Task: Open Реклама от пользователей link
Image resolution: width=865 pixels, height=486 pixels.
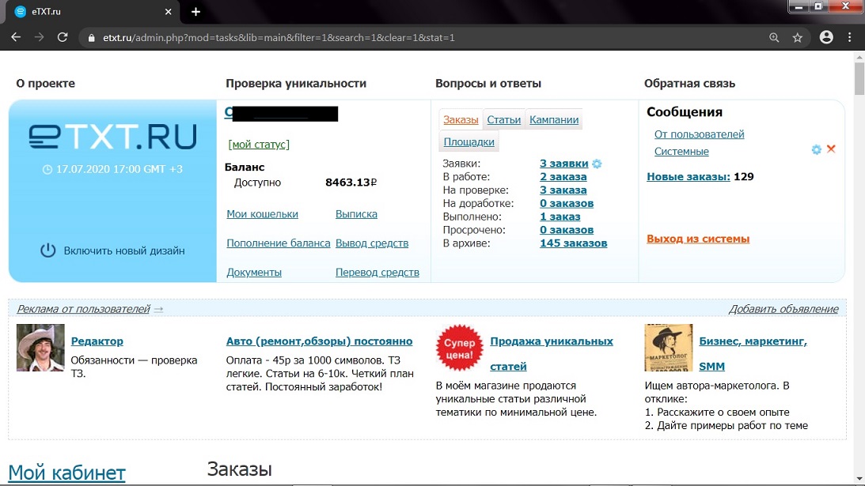Action: click(x=83, y=308)
